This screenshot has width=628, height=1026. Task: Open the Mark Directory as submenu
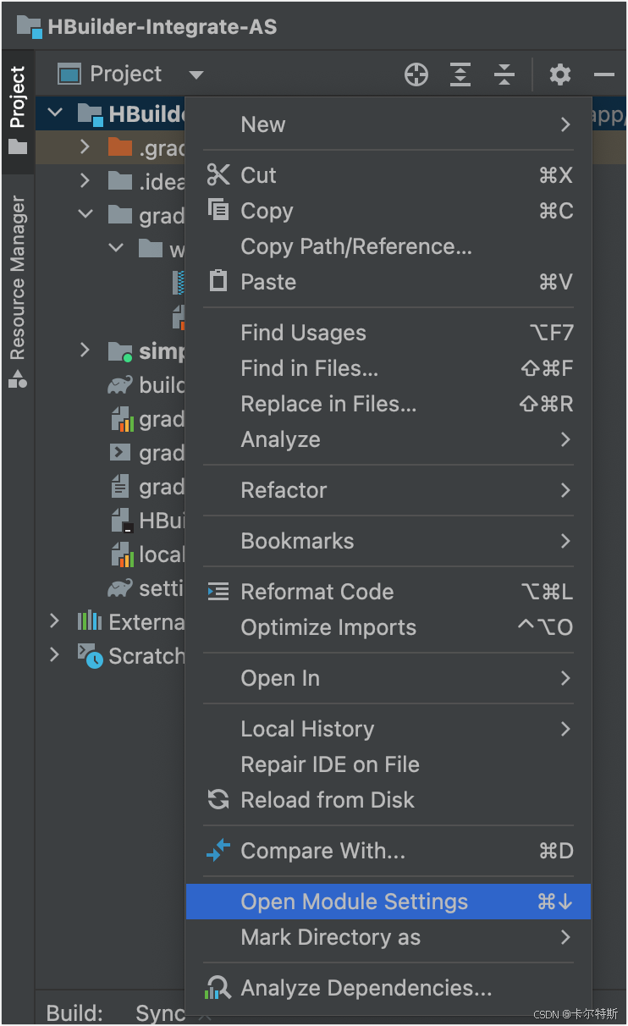pyautogui.click(x=388, y=937)
